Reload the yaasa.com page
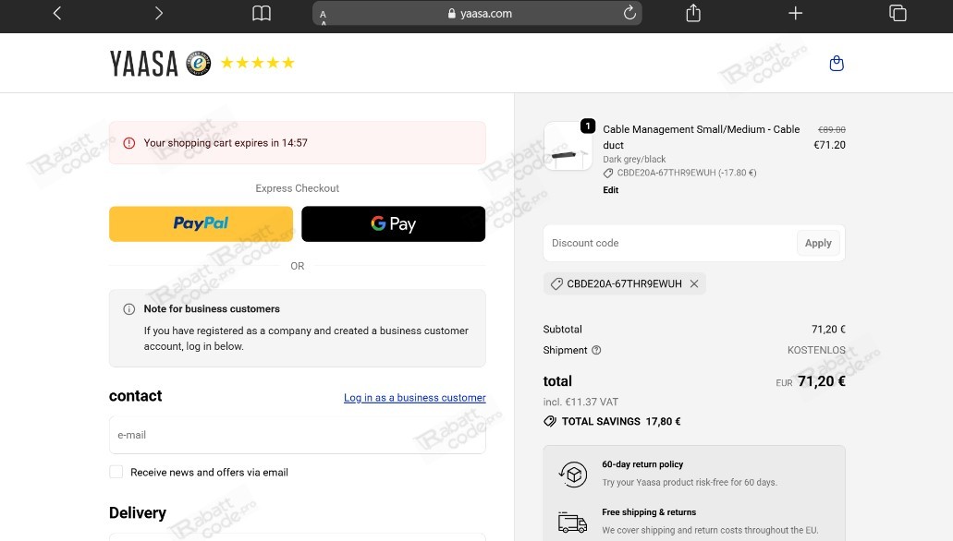Image resolution: width=953 pixels, height=541 pixels. [x=629, y=13]
